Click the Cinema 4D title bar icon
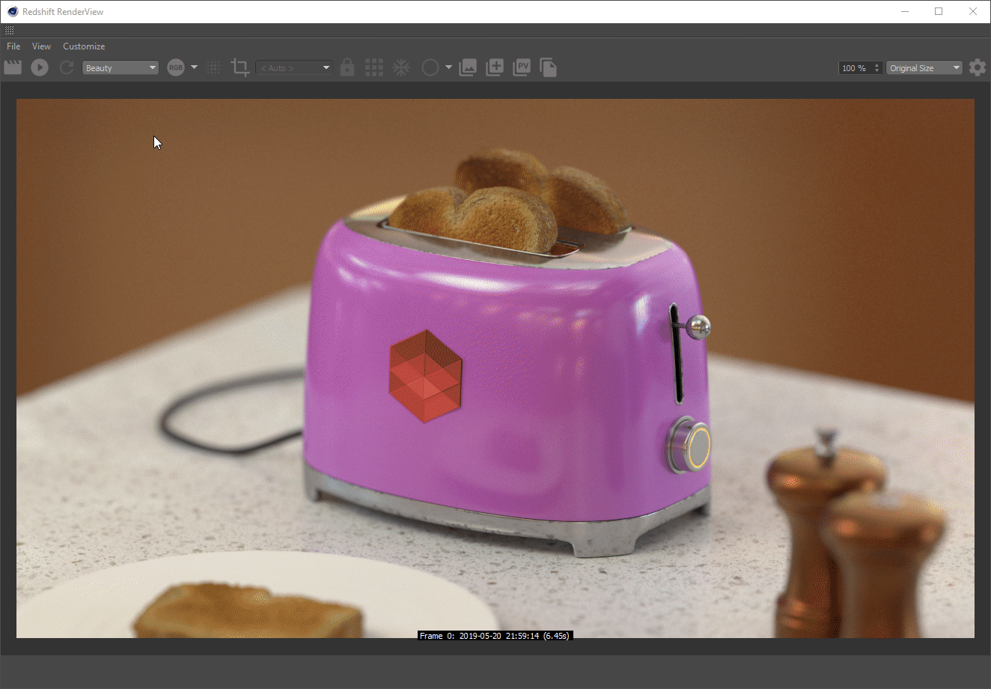Viewport: 991px width, 689px height. pyautogui.click(x=12, y=11)
